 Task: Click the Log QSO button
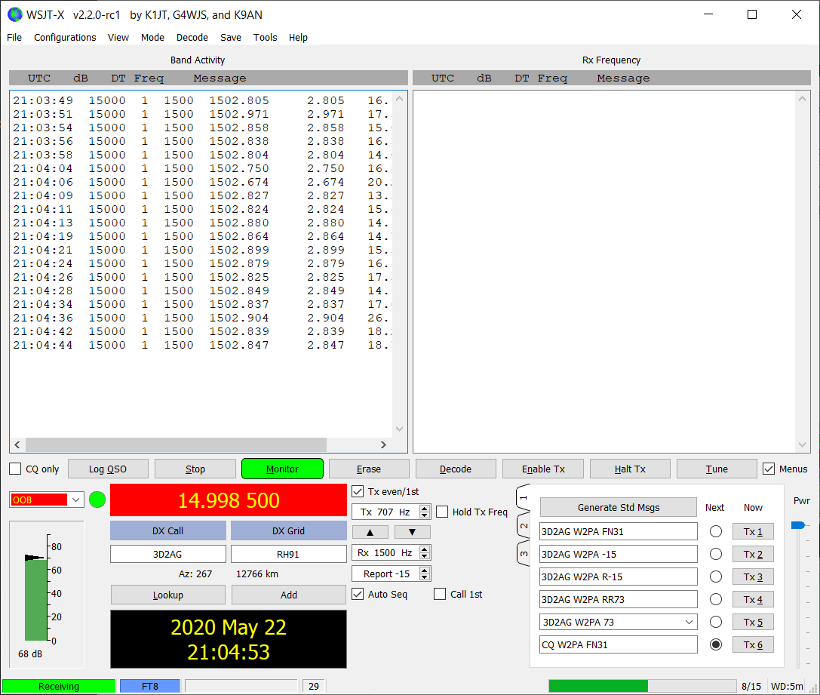click(x=108, y=469)
